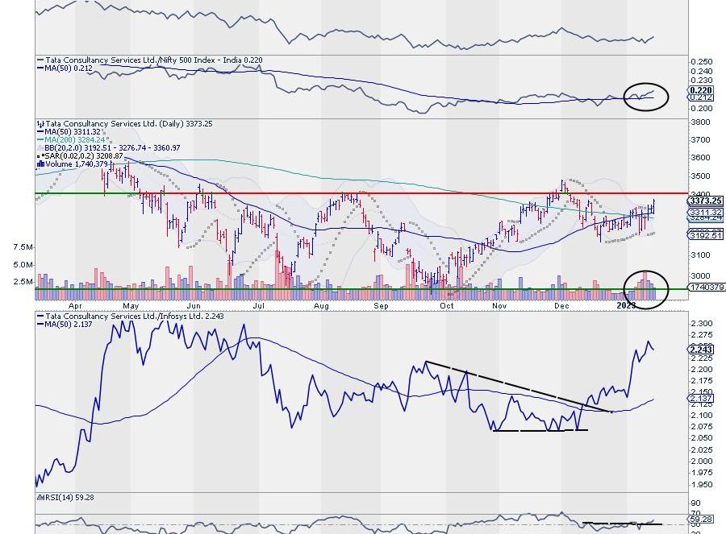Click the 3373.25 current price tag
Image resolution: width=726 pixels, height=534 pixels.
click(x=705, y=201)
